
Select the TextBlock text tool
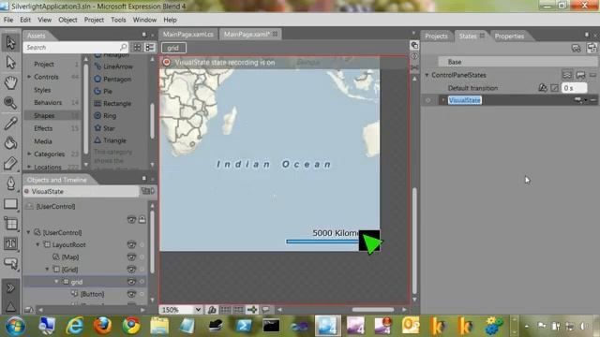click(10, 243)
